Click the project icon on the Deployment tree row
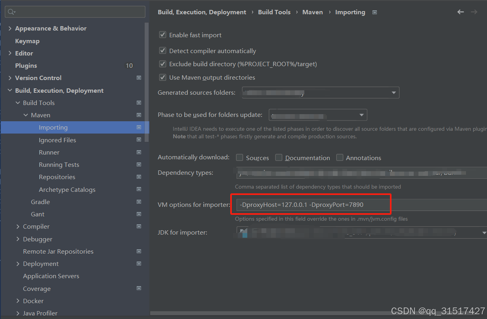The height and width of the screenshot is (319, 487). pos(139,264)
